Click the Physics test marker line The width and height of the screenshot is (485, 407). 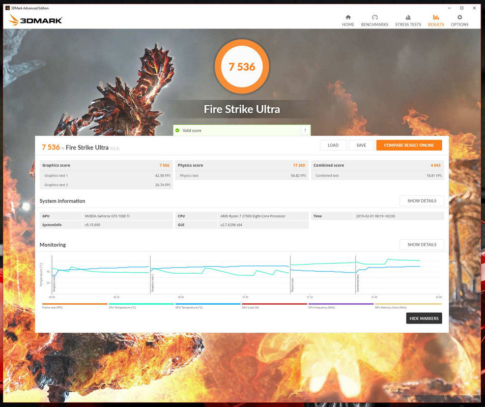[290, 275]
